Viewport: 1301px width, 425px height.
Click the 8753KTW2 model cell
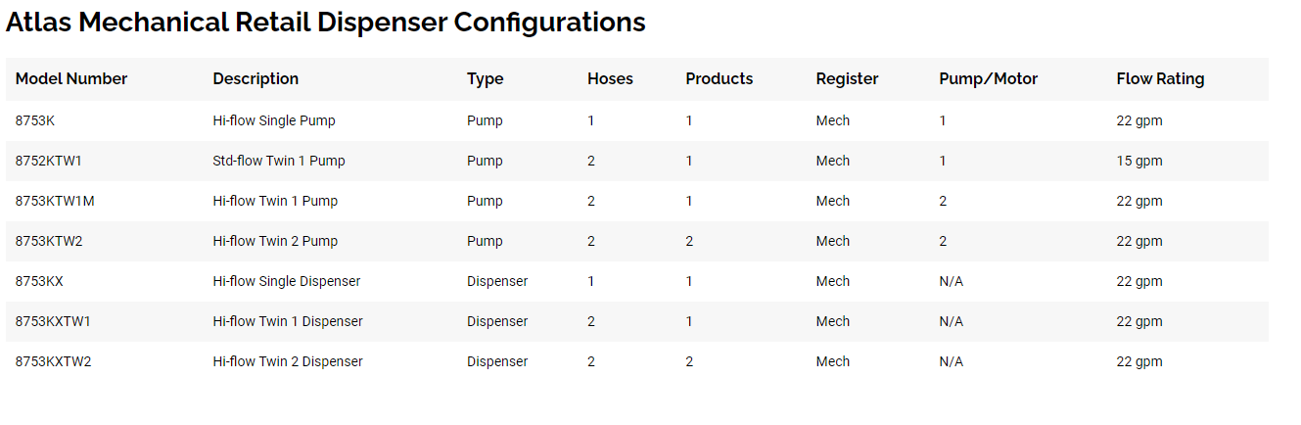click(x=49, y=241)
